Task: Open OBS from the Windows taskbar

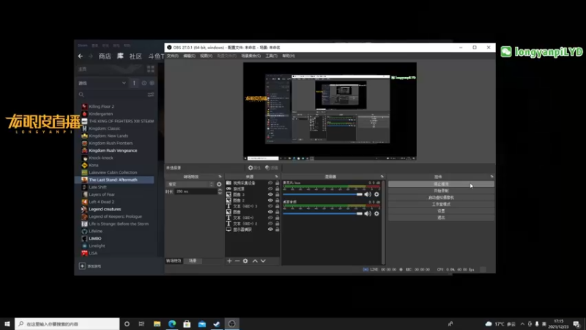Action: click(x=231, y=323)
